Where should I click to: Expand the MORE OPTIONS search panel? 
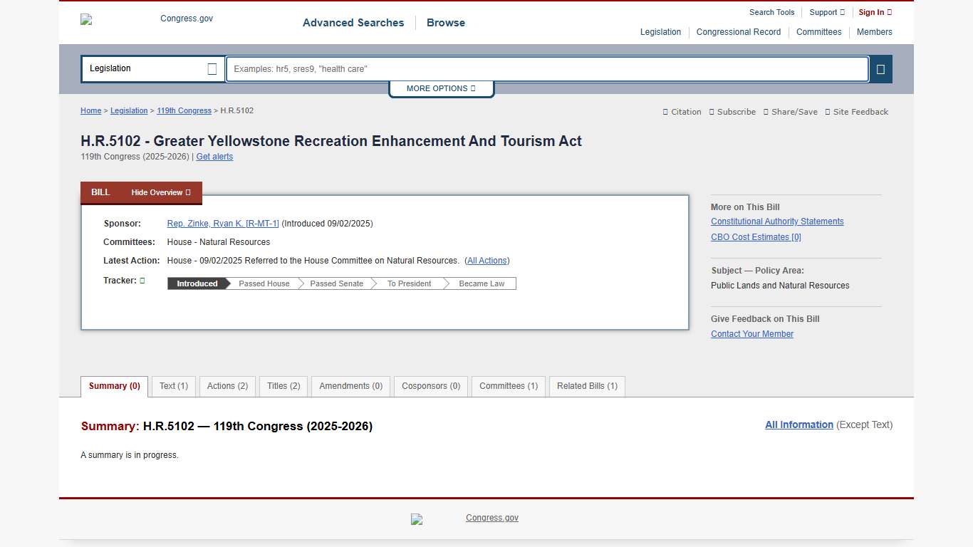[441, 88]
